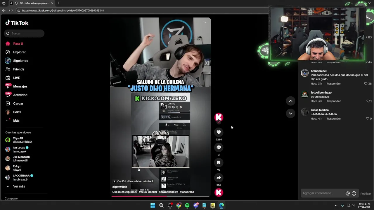Seek on the video progress bar

(160, 196)
